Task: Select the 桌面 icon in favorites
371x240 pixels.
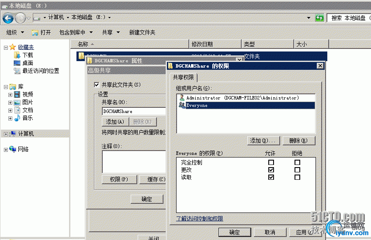Action: pyautogui.click(x=17, y=63)
